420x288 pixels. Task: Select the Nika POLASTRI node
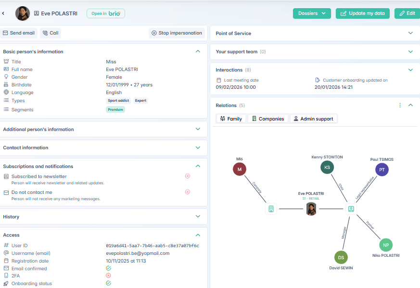(x=385, y=245)
